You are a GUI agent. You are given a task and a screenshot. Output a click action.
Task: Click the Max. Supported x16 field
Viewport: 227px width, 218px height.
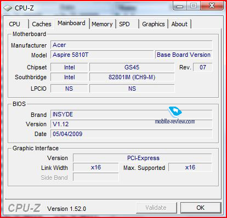190,167
